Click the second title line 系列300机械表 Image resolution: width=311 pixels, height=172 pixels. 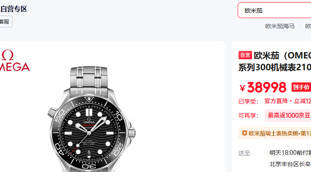(275, 67)
